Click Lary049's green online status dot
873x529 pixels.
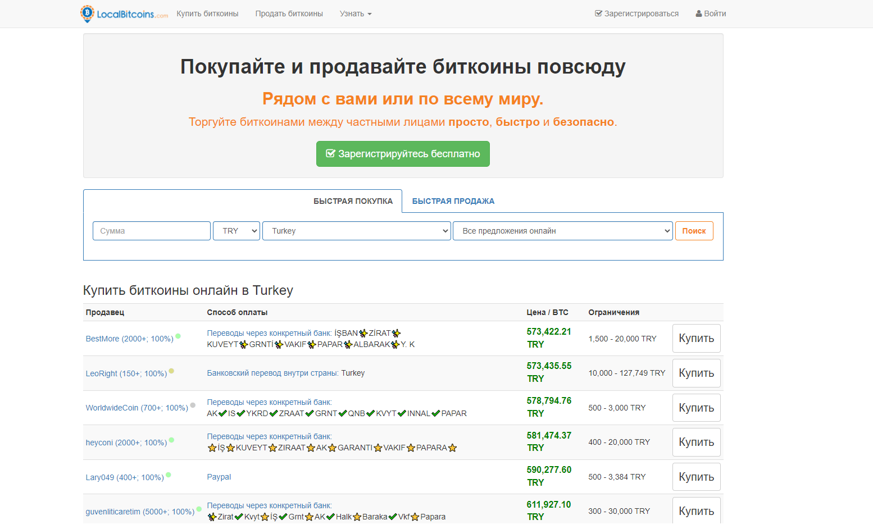click(168, 475)
